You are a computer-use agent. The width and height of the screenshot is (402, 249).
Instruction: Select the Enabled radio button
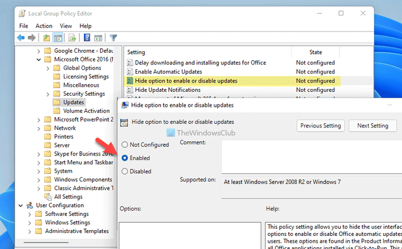click(x=125, y=158)
